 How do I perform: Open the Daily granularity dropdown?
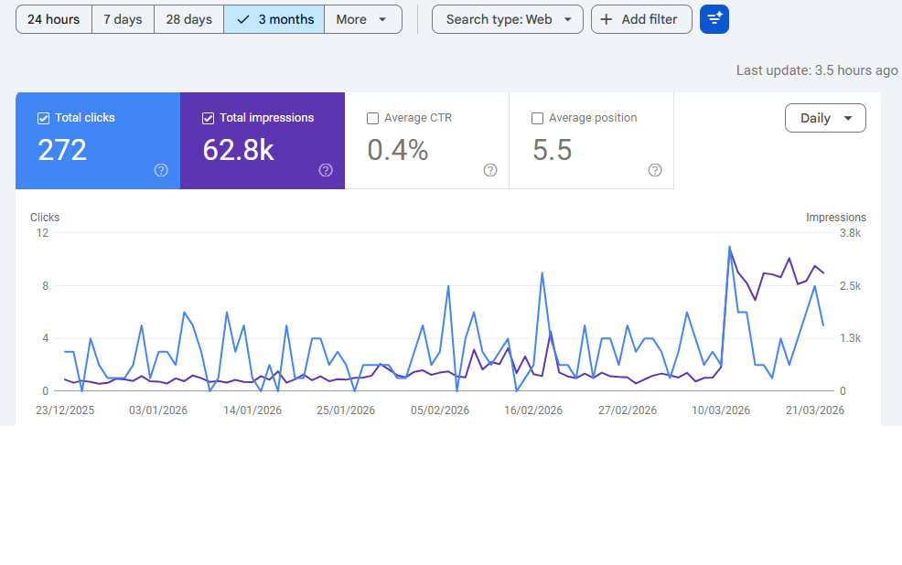pos(825,118)
